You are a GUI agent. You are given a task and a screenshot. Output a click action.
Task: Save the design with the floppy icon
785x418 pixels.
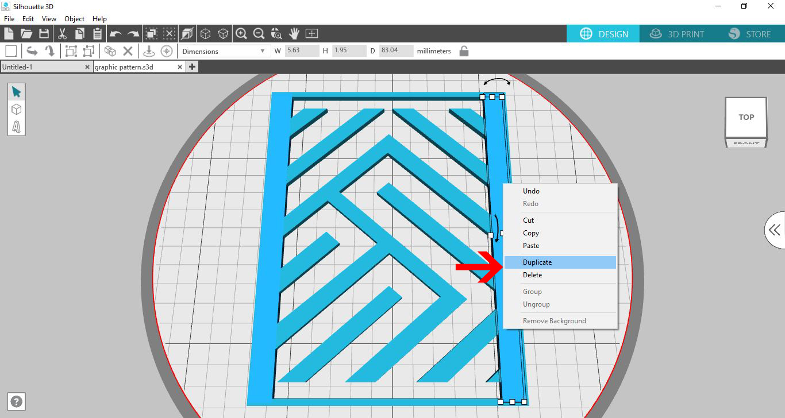[x=44, y=33]
